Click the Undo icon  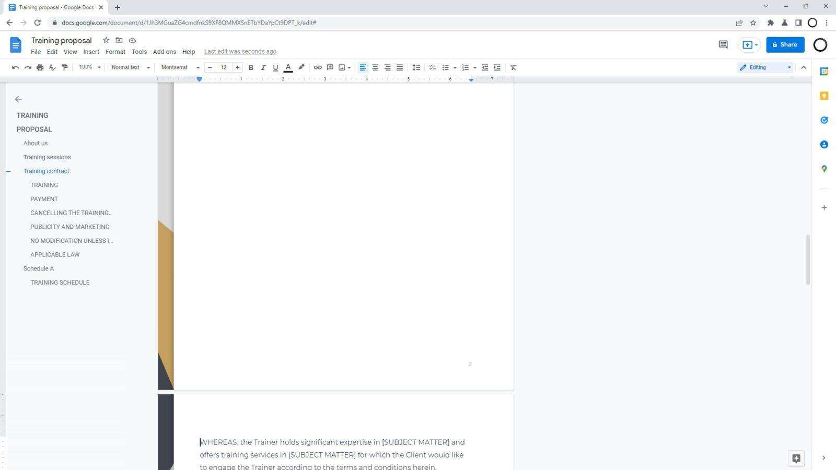pyautogui.click(x=15, y=67)
